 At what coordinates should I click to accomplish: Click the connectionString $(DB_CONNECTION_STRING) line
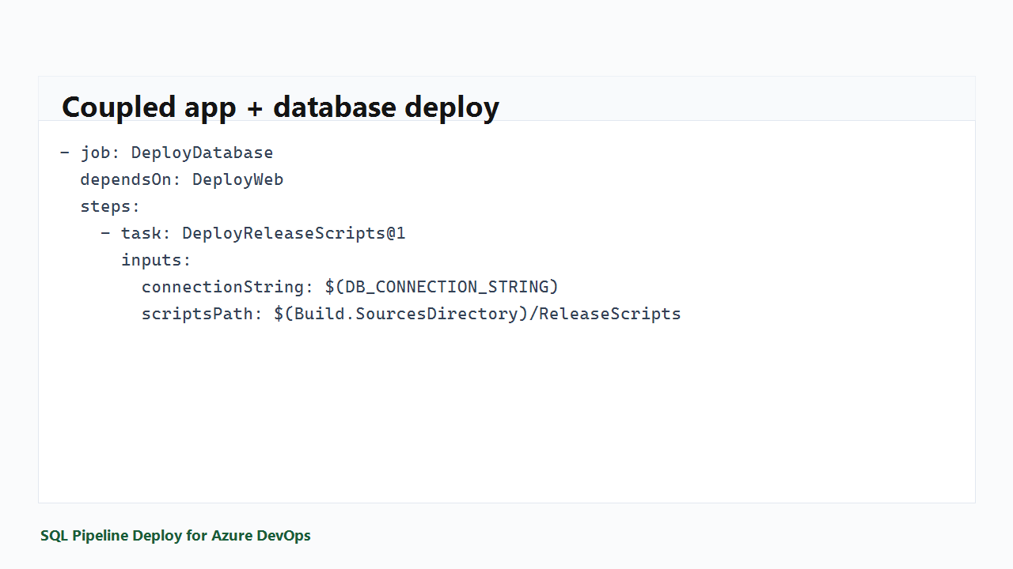tap(351, 287)
